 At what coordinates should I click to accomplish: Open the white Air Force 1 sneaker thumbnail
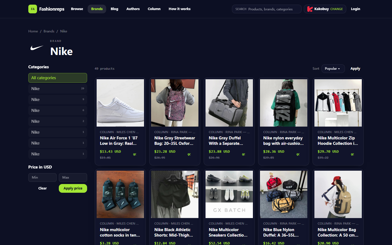coord(120,103)
